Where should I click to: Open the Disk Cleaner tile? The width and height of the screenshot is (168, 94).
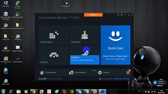85,35
